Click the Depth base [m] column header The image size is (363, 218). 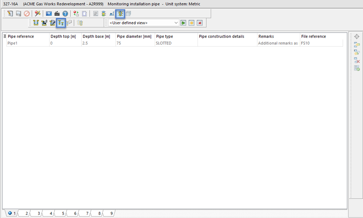[96, 37]
